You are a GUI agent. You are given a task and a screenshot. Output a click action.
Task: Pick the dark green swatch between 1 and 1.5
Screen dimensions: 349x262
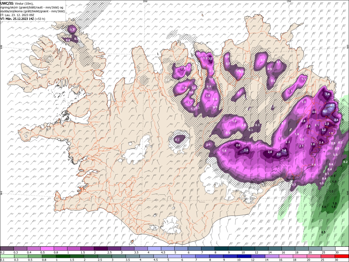pos(63,256)
